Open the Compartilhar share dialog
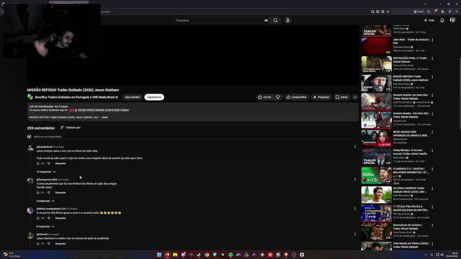Image resolution: width=461 pixels, height=259 pixels. click(x=296, y=97)
